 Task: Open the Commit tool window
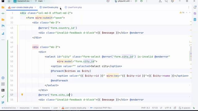pyautogui.click(x=3, y=13)
